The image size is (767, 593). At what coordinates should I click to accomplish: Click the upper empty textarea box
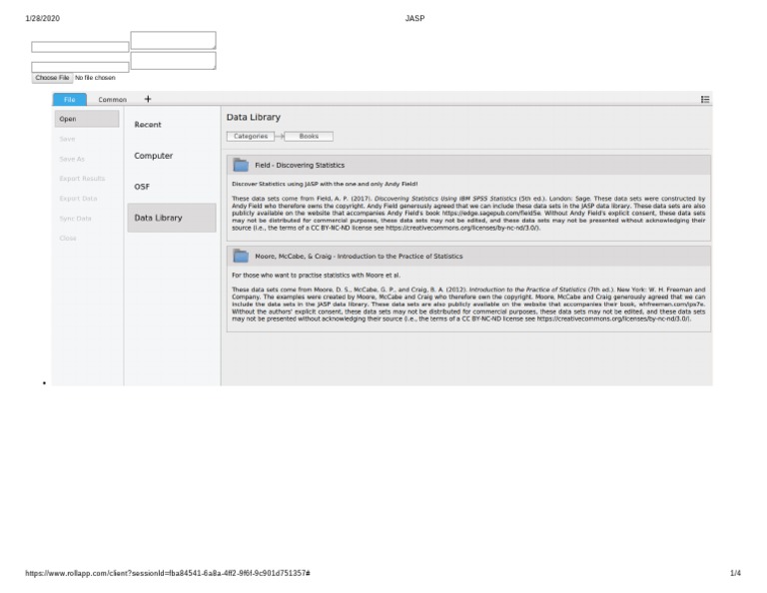(173, 40)
